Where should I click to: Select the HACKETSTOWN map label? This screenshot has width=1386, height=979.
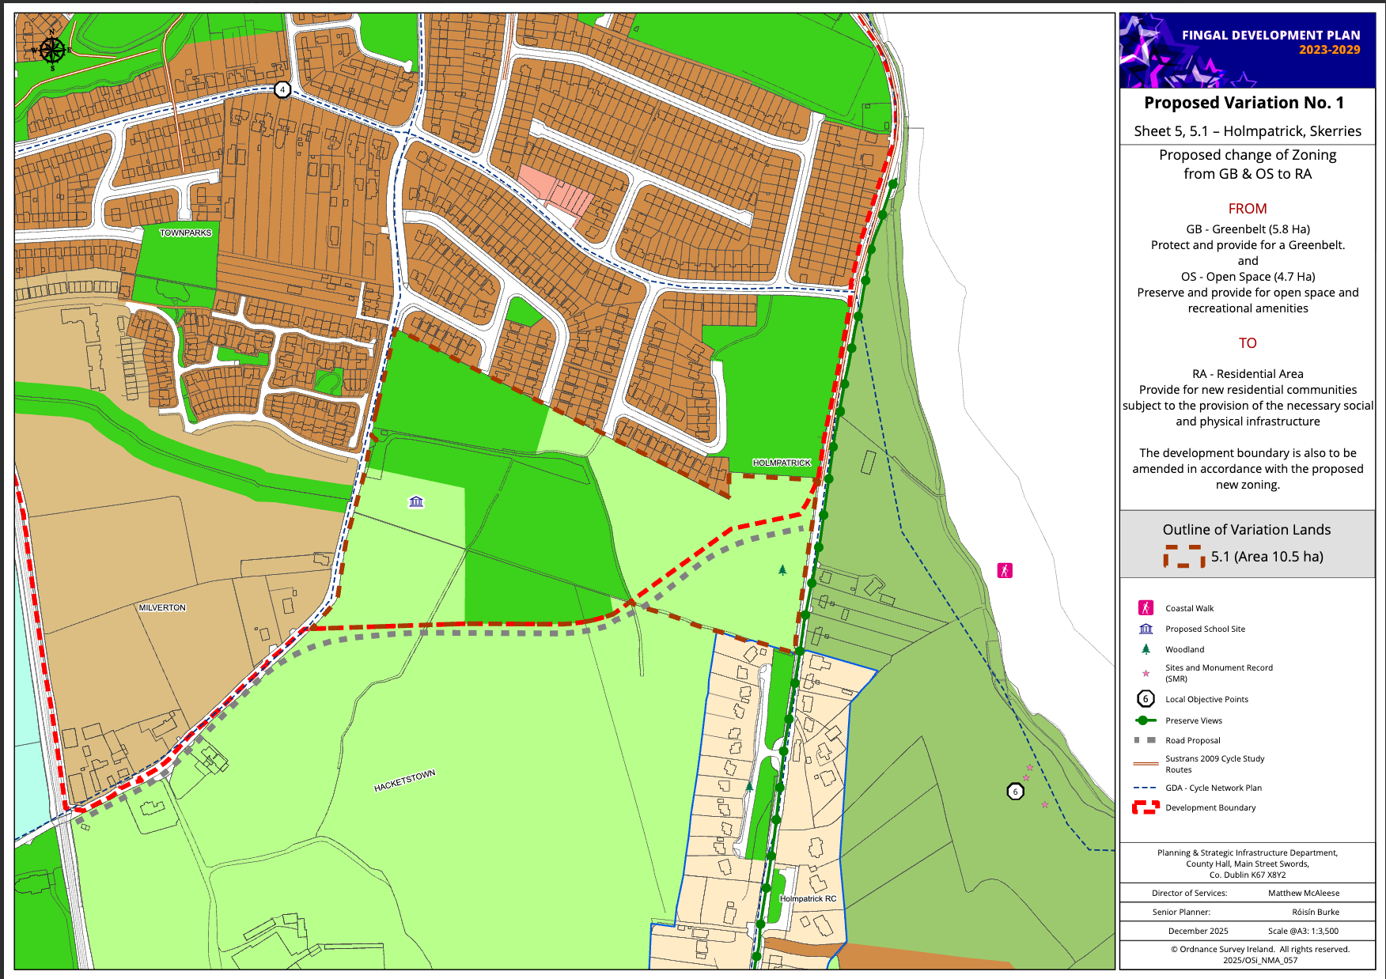(404, 781)
